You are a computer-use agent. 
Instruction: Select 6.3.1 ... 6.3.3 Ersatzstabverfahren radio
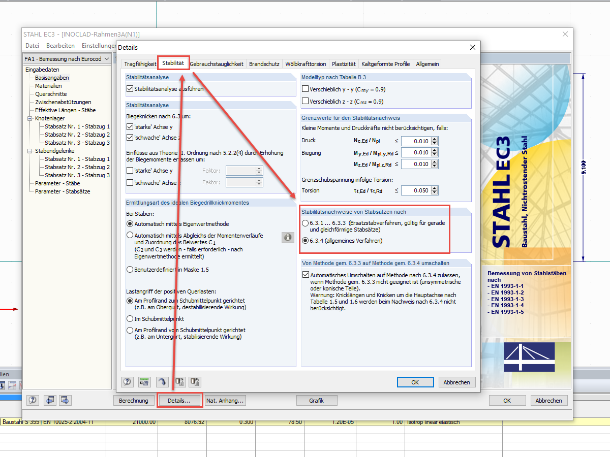tap(305, 223)
